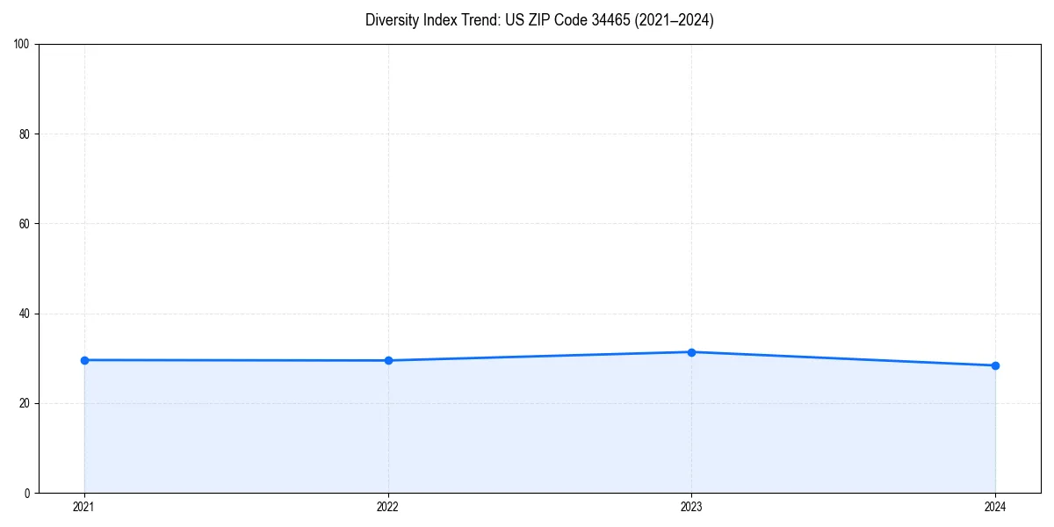This screenshot has height=527, width=1054.
Task: Click the x-axis label 2024
Action: pyautogui.click(x=995, y=507)
